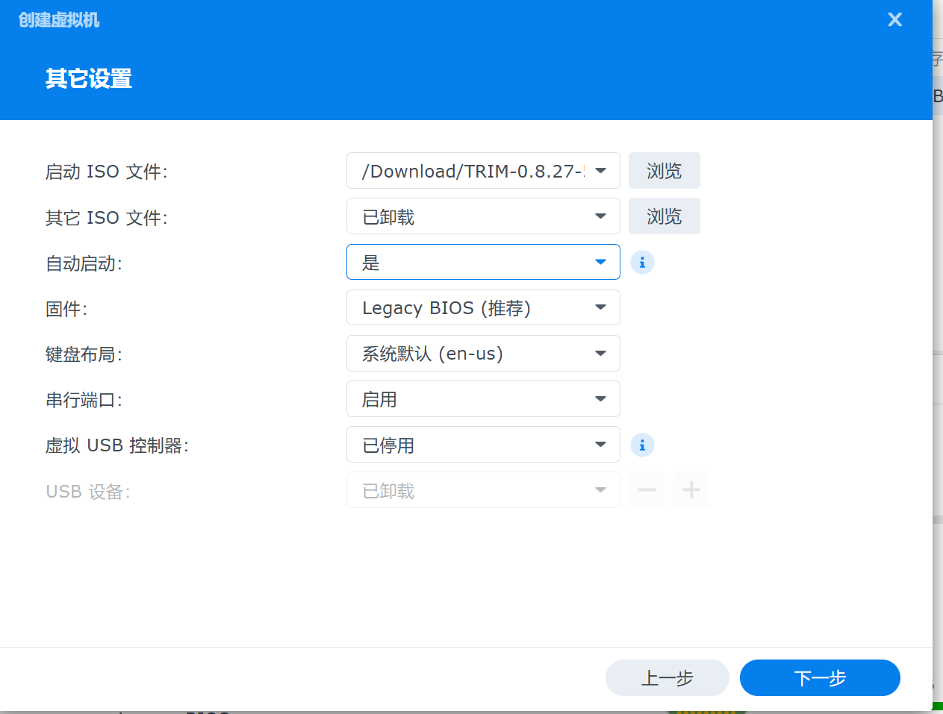Browse for the 其它 ISO 文件

pyautogui.click(x=665, y=216)
